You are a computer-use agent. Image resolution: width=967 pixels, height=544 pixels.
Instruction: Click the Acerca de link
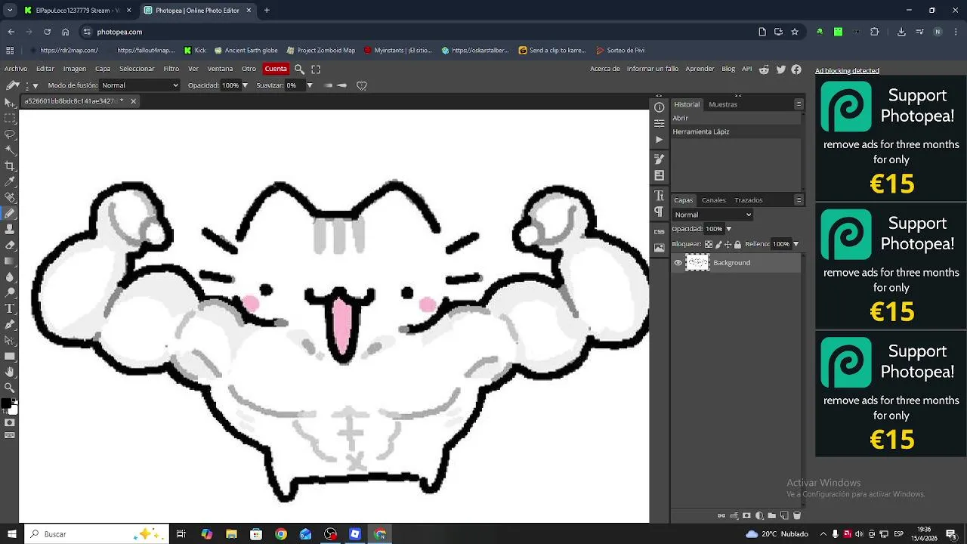(605, 69)
